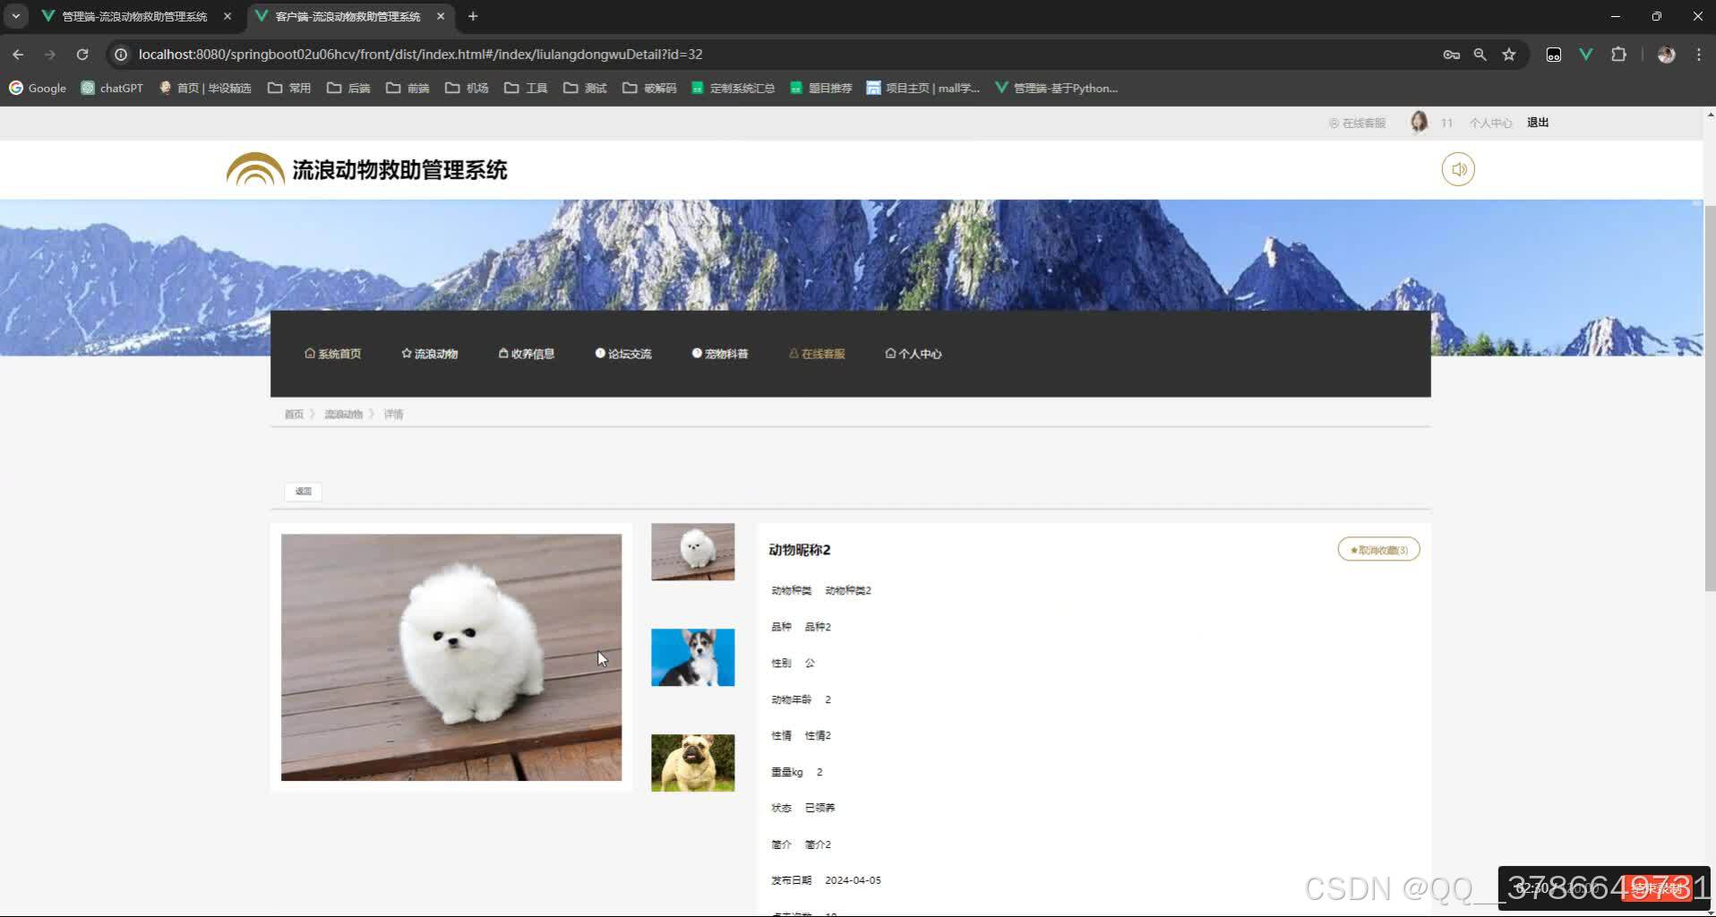
Task: Click 动物昵称2 title text
Action: tap(800, 550)
